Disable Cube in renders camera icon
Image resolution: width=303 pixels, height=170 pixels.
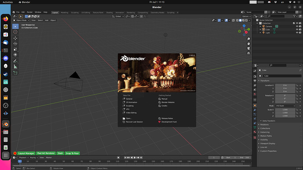click(x=300, y=29)
